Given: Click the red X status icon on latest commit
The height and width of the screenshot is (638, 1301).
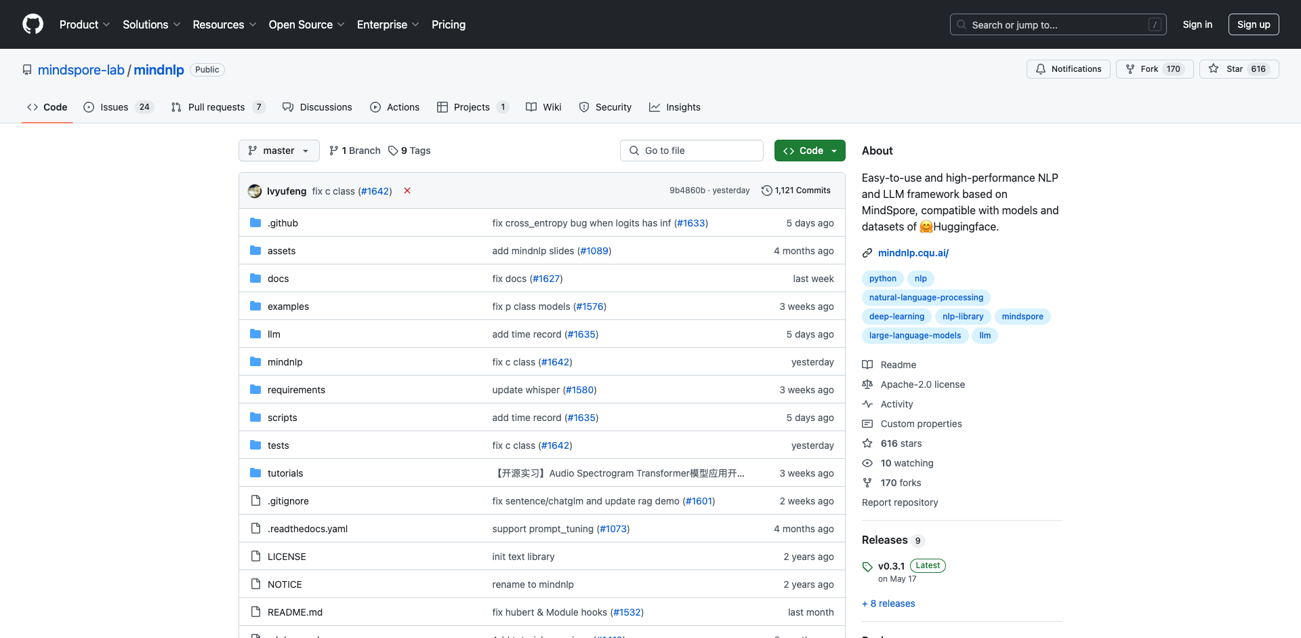Looking at the screenshot, I should tap(407, 191).
